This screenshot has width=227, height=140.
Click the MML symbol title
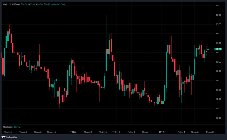tap(5, 4)
